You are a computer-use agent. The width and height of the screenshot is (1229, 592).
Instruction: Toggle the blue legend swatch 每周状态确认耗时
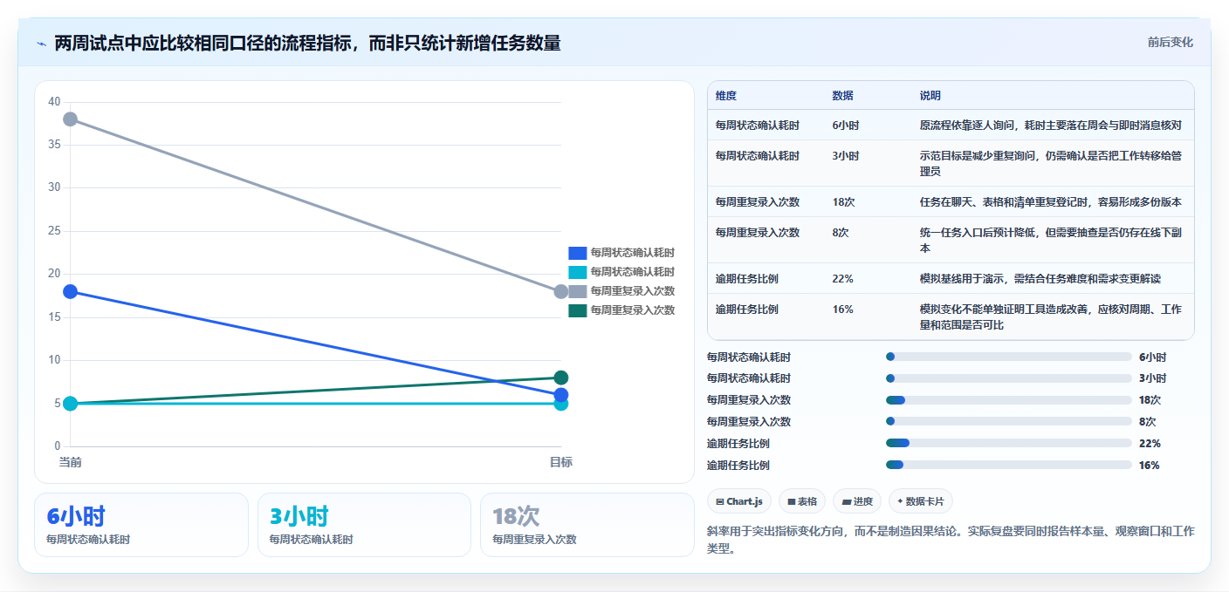click(578, 253)
